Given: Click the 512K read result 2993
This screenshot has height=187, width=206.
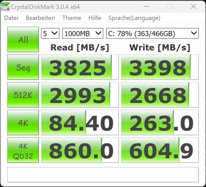Looking at the screenshot, I should 80,95.
